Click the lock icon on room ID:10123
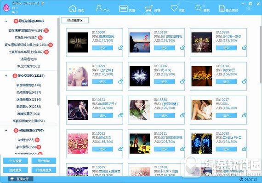The height and width of the screenshot is (183, 262). [x=120, y=115]
